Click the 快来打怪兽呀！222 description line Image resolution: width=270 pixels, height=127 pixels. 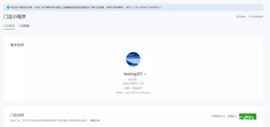point(133,83)
